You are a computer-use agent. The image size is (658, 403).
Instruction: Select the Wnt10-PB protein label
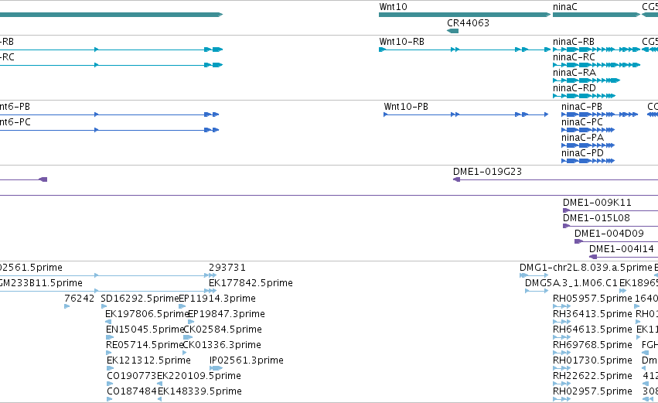click(406, 107)
